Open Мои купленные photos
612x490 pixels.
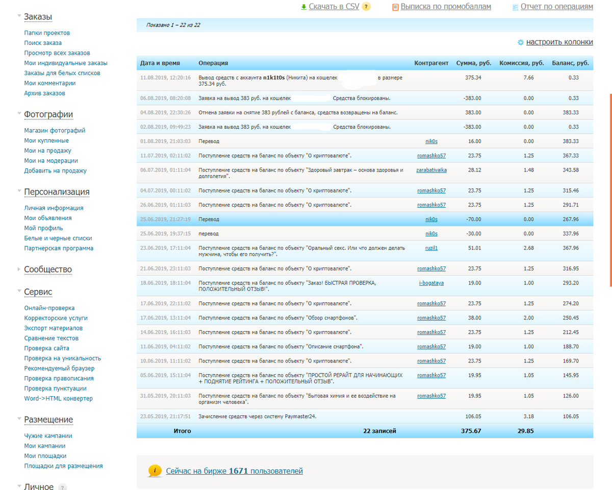(x=46, y=140)
